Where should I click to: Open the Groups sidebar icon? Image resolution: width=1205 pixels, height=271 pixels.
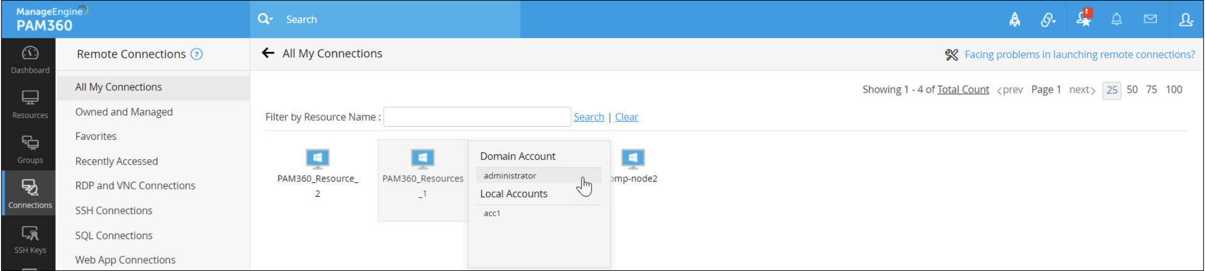(30, 150)
